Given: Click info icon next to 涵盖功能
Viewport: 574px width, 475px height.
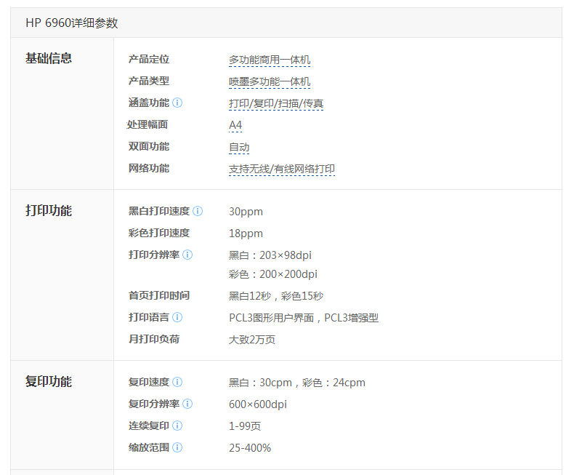Looking at the screenshot, I should [177, 103].
